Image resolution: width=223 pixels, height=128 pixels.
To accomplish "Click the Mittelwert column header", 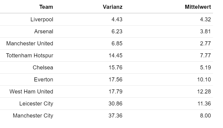I will pyautogui.click(x=198, y=7).
